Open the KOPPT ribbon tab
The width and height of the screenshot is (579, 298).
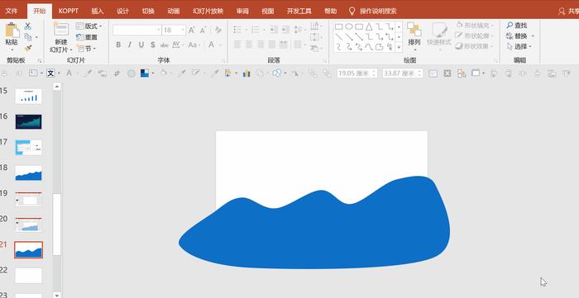pyautogui.click(x=69, y=11)
